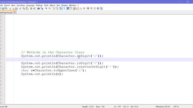The width and height of the screenshot is (193, 108).
Task: Click the Close file toolbar icon
Action: coord(10,8)
